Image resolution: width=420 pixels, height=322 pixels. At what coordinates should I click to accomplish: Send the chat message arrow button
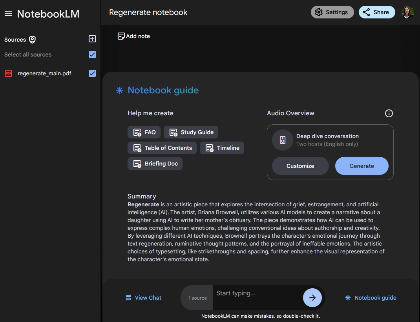pyautogui.click(x=312, y=298)
